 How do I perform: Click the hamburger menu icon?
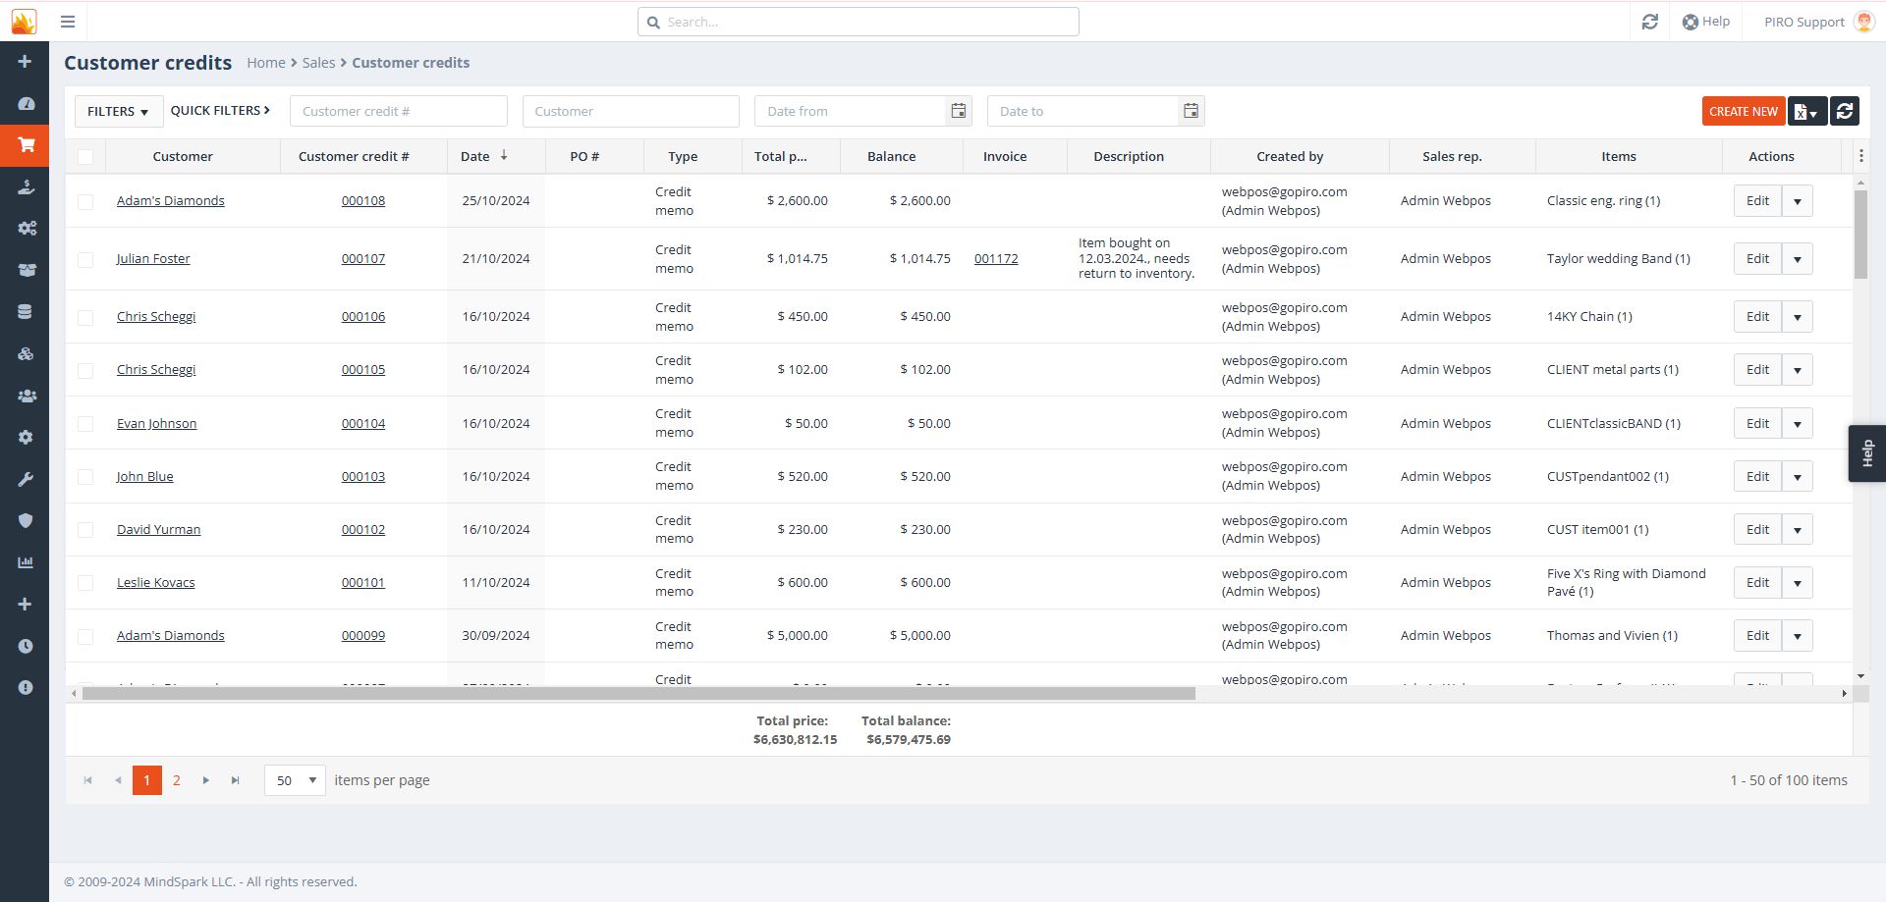pyautogui.click(x=68, y=22)
